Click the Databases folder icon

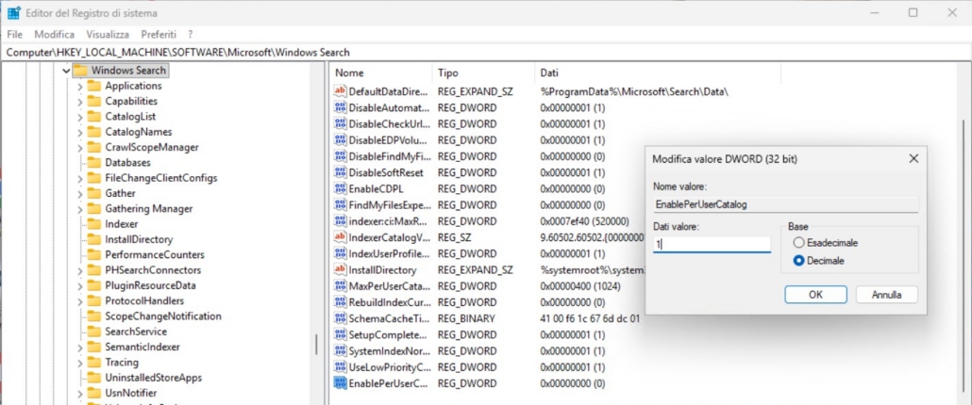click(x=94, y=163)
